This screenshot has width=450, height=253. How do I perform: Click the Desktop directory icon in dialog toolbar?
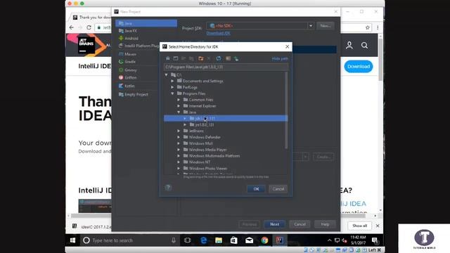click(175, 58)
